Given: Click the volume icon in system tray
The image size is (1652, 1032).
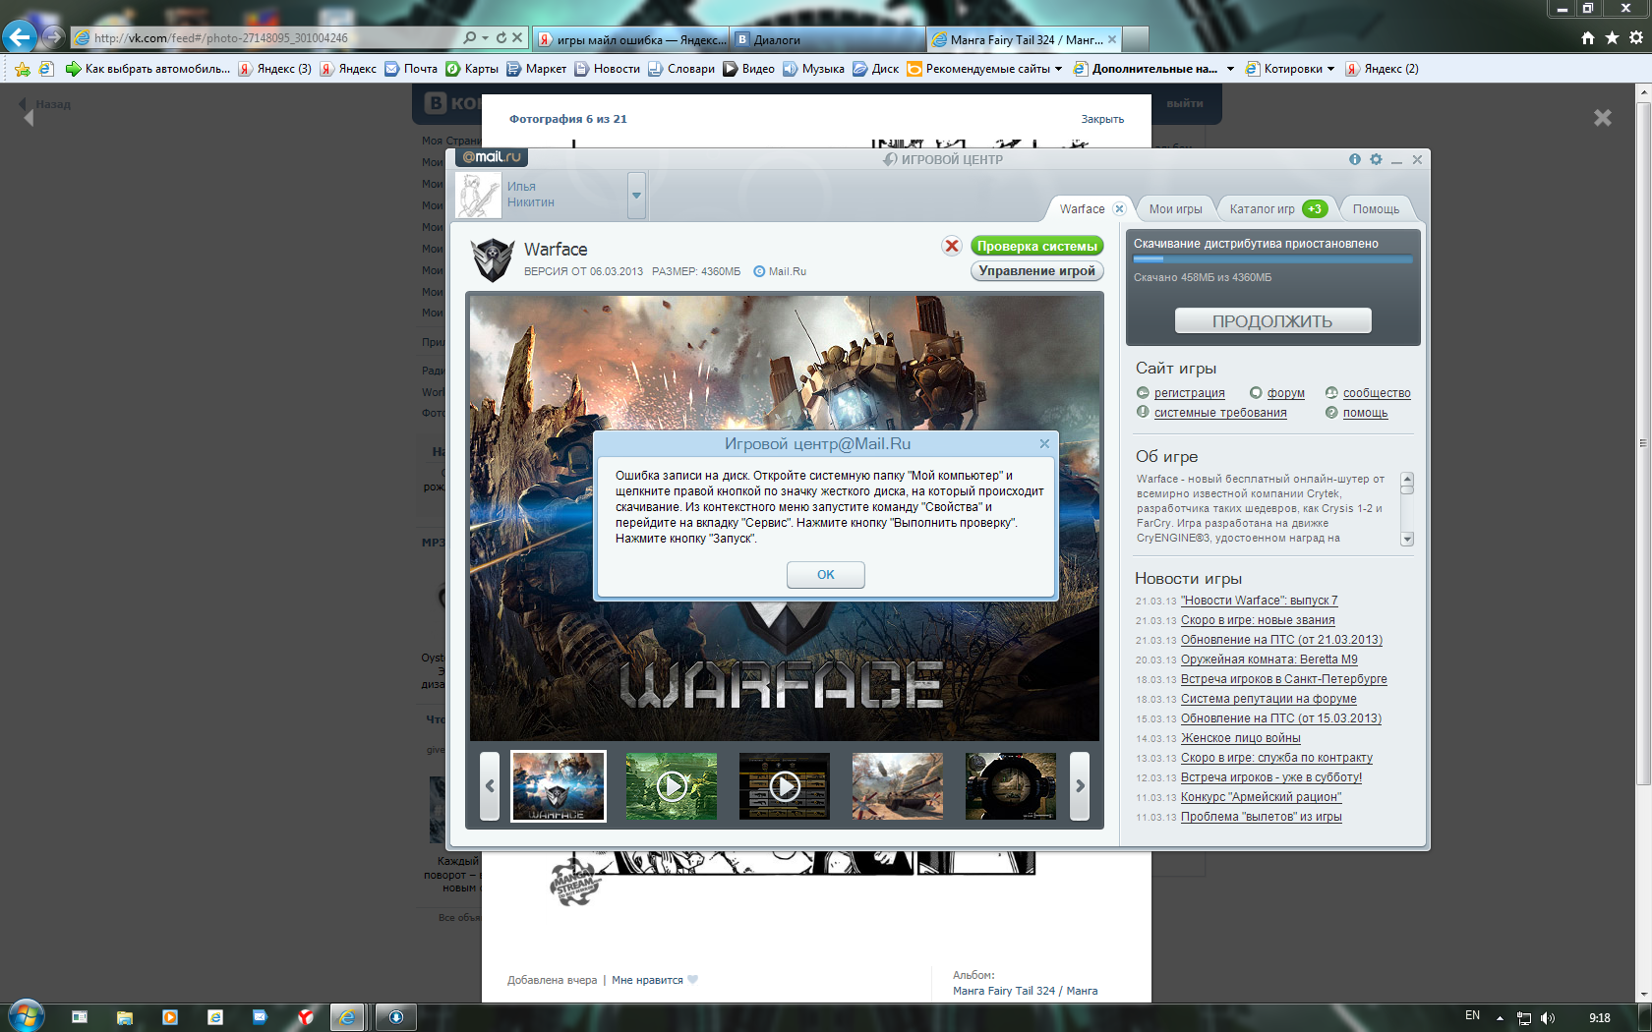Looking at the screenshot, I should coord(1548,1018).
